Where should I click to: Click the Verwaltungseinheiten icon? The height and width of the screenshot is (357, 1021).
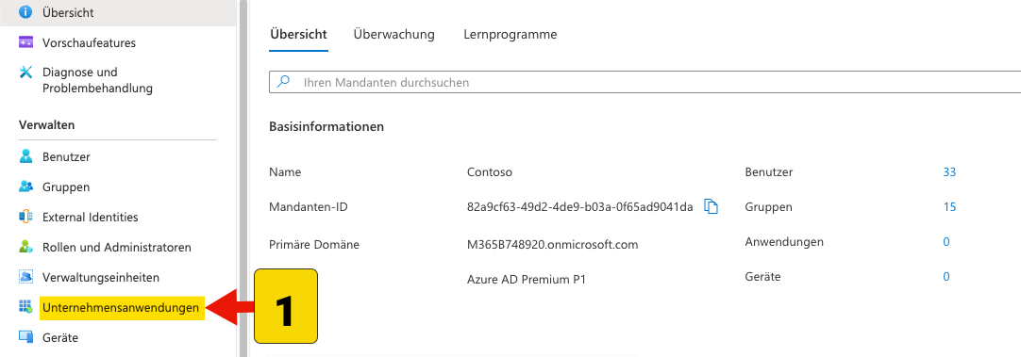[26, 277]
